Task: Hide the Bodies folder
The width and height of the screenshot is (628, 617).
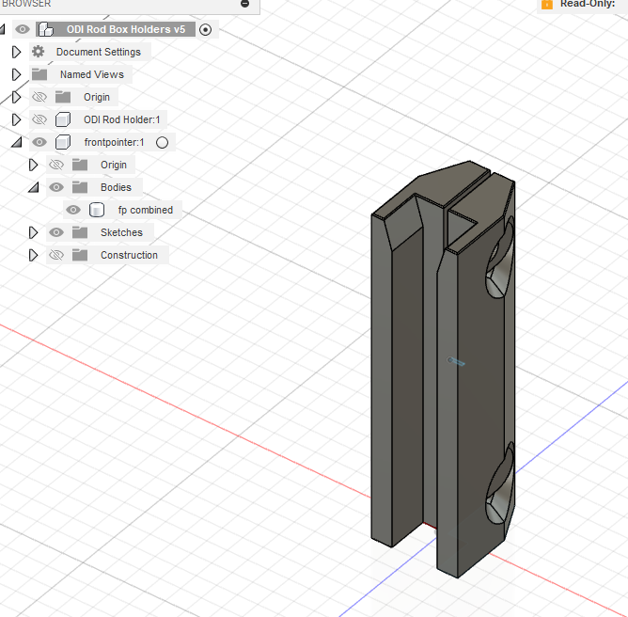Action: [x=56, y=187]
